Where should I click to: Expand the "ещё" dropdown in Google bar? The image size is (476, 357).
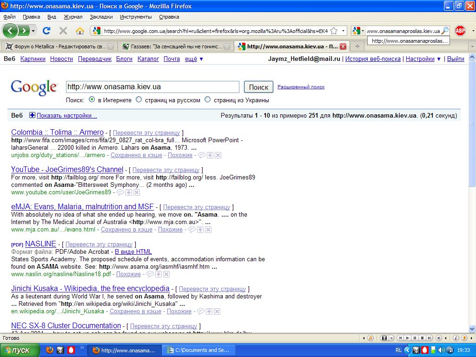tap(194, 59)
